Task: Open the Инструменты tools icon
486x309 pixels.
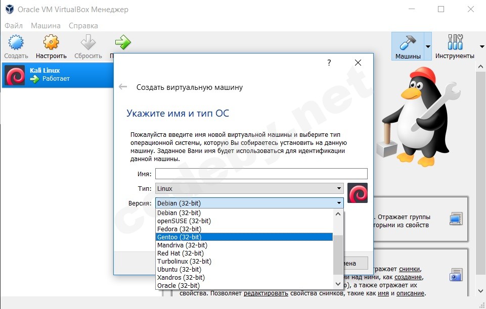Action: tap(455, 42)
